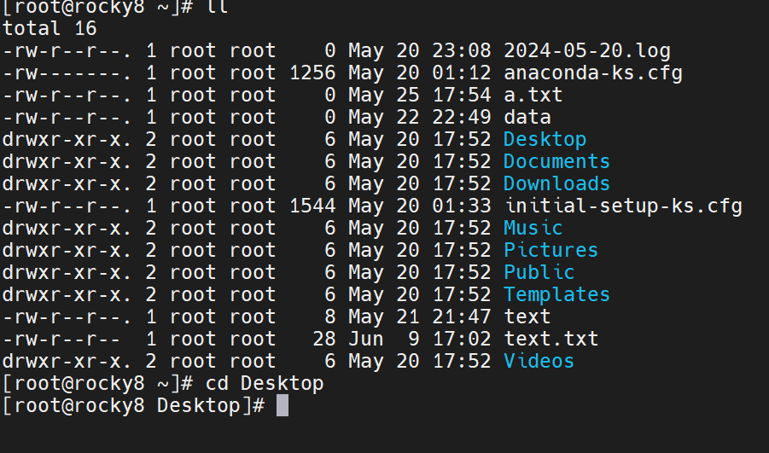Click the cd Desktop command text
Viewport: 769px width, 453px height.
click(265, 384)
